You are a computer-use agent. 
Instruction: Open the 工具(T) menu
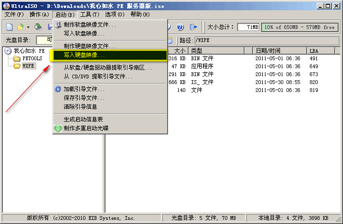click(x=90, y=14)
